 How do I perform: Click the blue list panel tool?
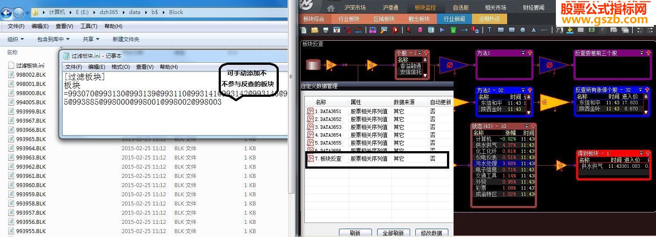pyautogui.click(x=431, y=30)
